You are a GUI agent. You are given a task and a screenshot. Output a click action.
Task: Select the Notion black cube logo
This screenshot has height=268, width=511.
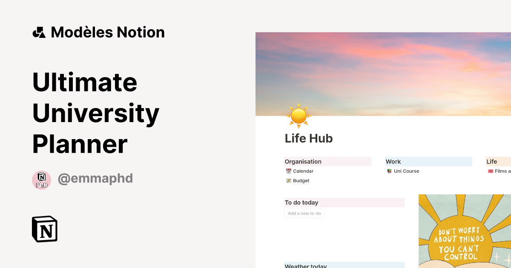tap(44, 229)
